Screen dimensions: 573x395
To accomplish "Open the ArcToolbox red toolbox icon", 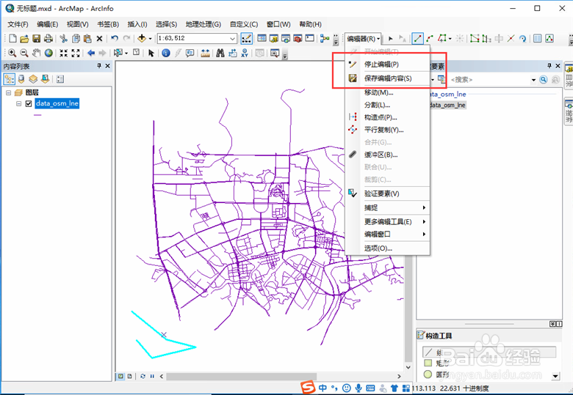I will [x=298, y=38].
